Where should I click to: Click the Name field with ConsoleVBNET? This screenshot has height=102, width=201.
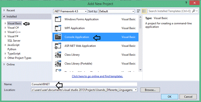point(84,84)
